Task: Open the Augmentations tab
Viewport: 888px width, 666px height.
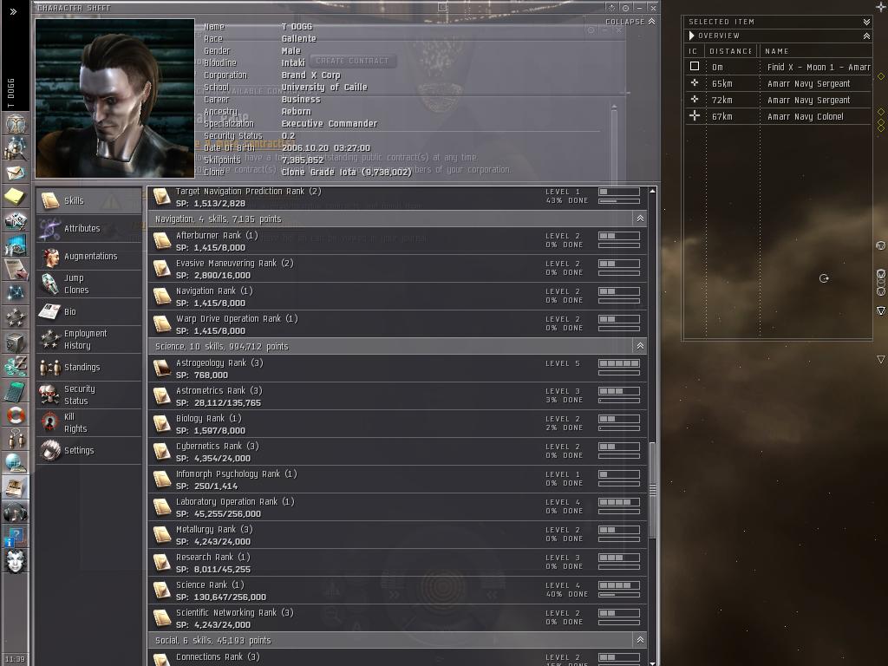Action: 89,256
